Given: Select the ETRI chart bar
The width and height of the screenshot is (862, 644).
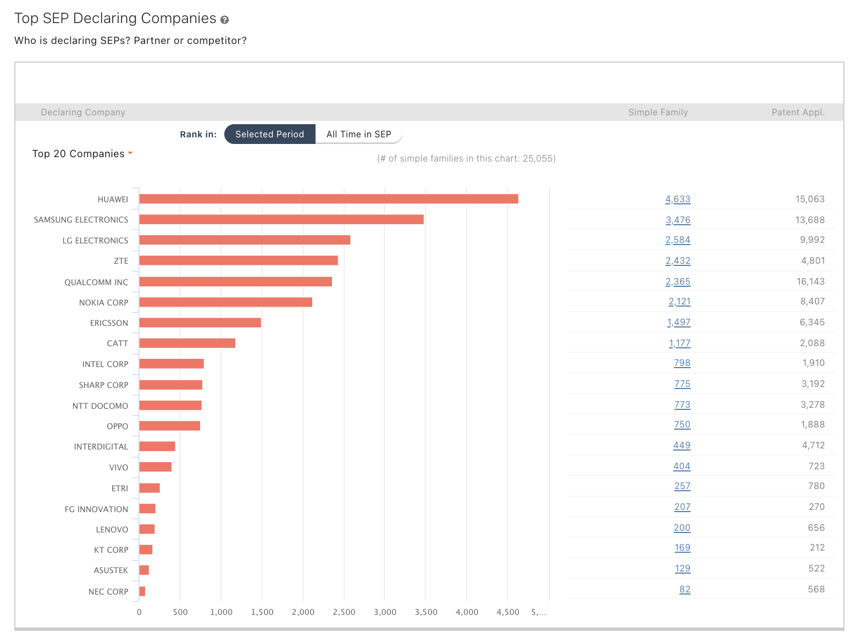Looking at the screenshot, I should coord(150,488).
